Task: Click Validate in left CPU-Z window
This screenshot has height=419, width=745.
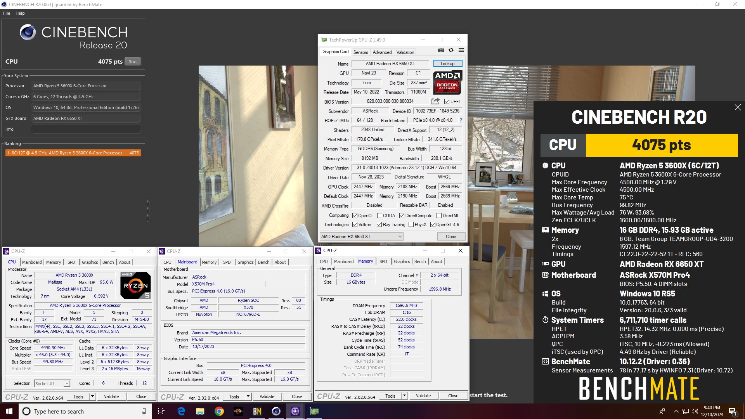Action: tap(111, 396)
